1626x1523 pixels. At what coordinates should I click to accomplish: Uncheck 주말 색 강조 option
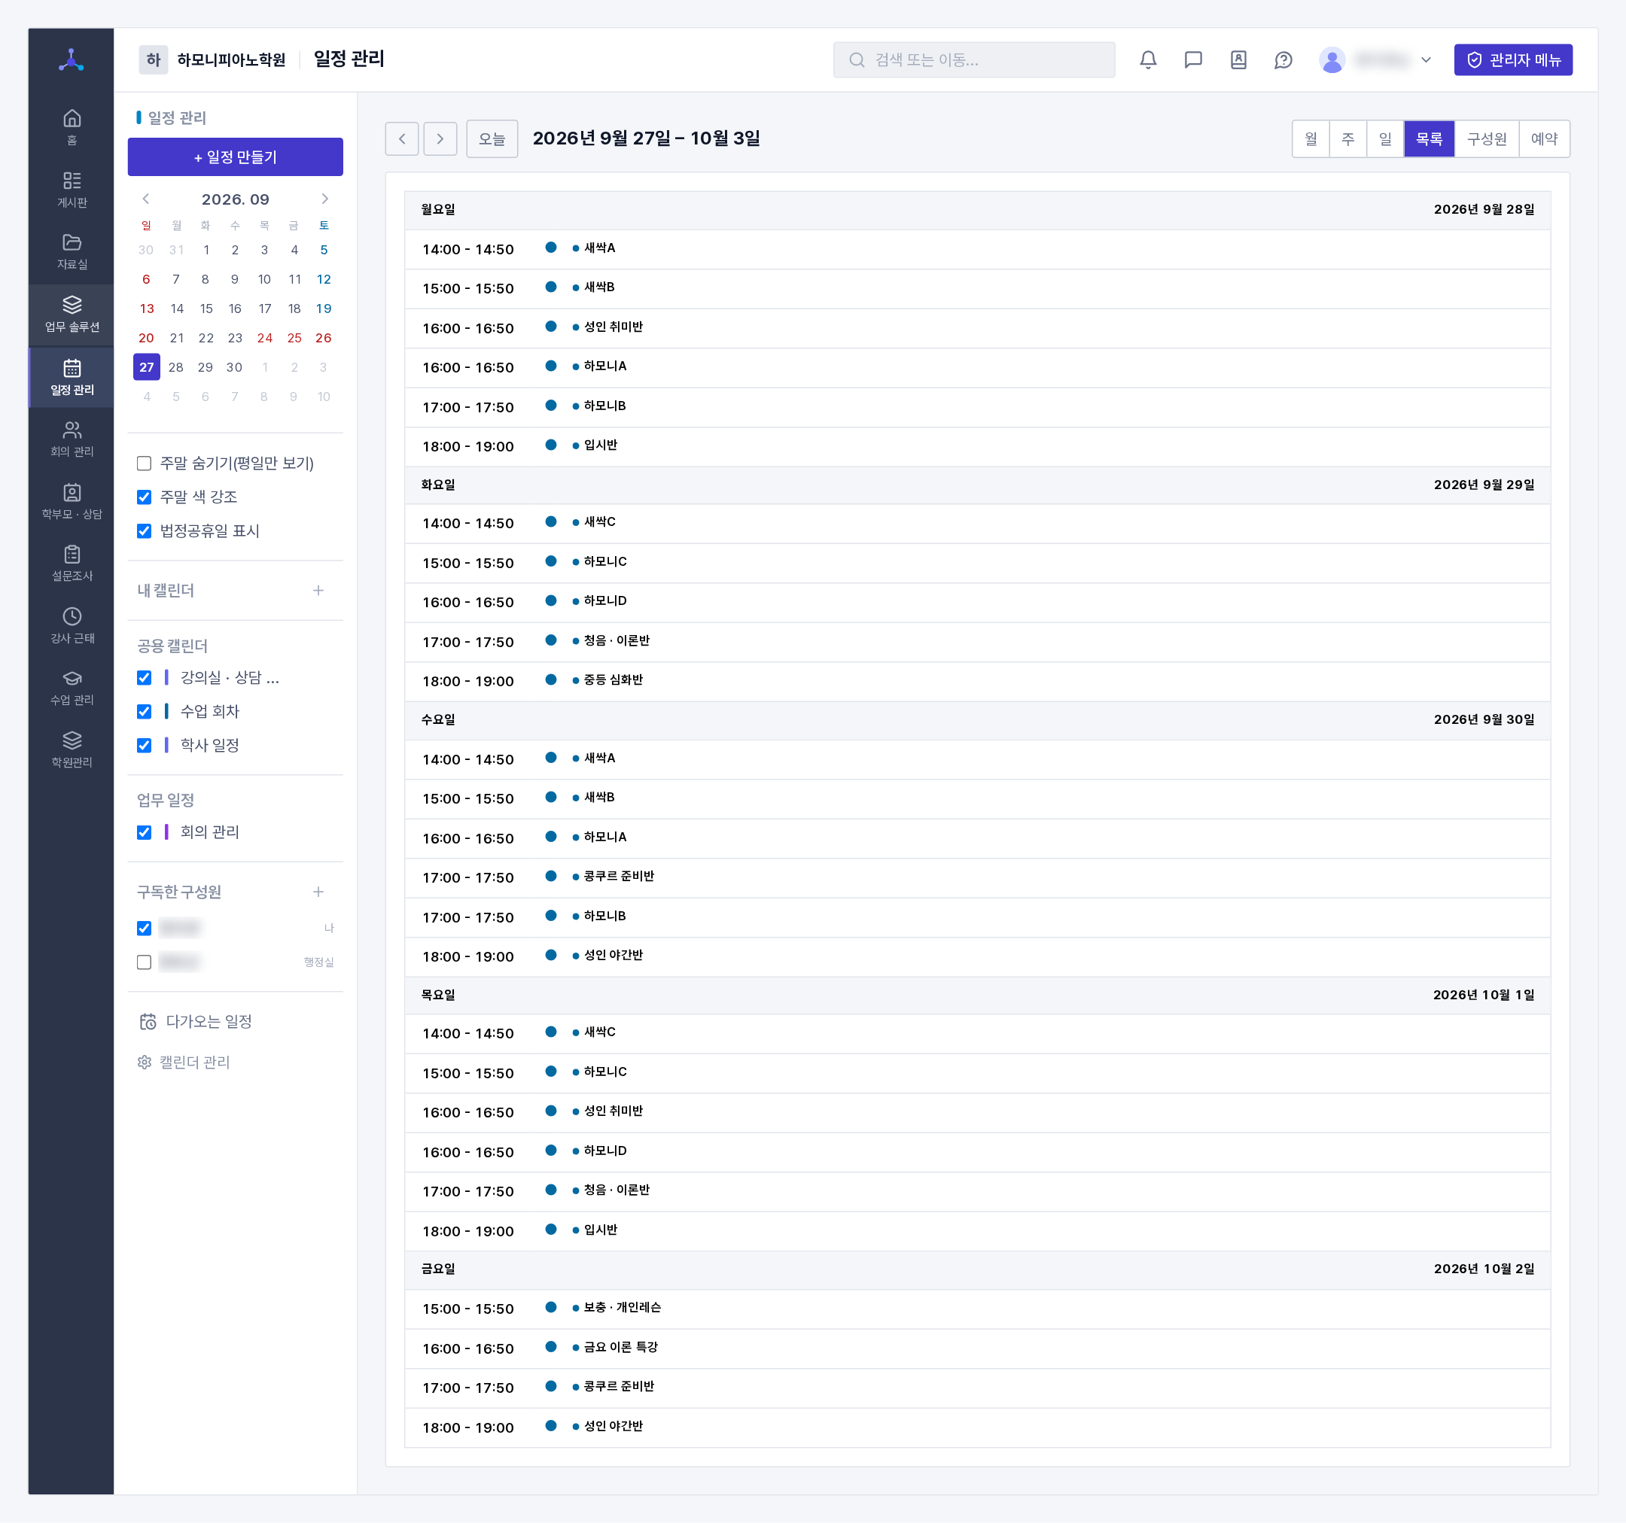click(144, 497)
